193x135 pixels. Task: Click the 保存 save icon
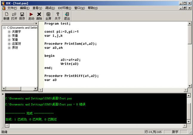(22, 16)
